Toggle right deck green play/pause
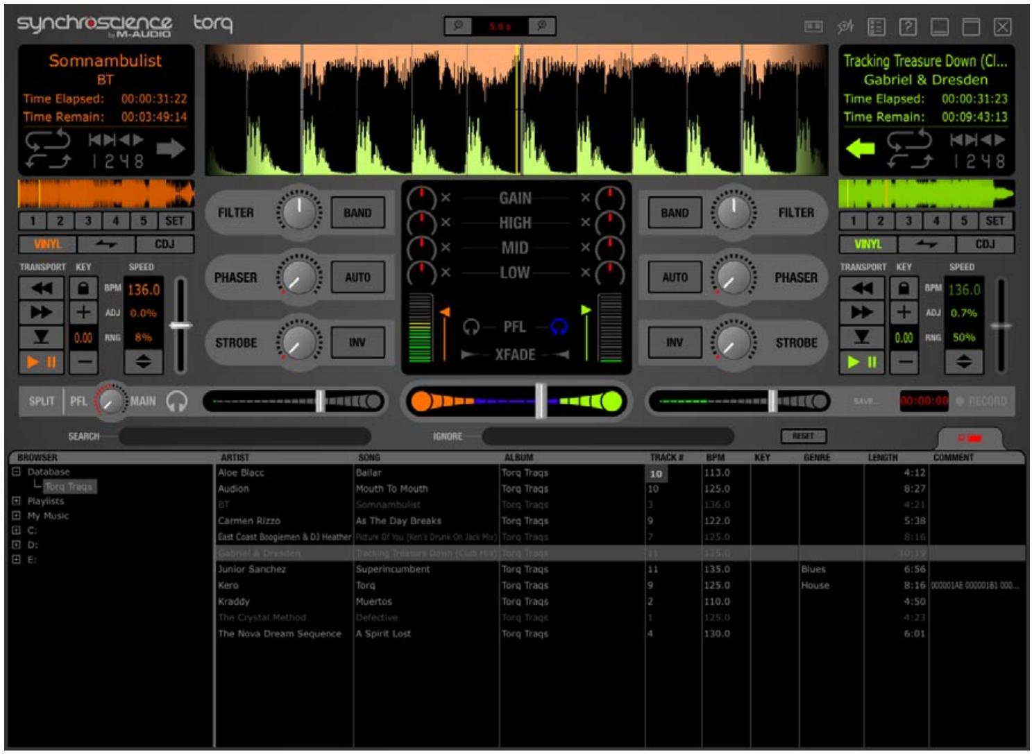 point(862,361)
